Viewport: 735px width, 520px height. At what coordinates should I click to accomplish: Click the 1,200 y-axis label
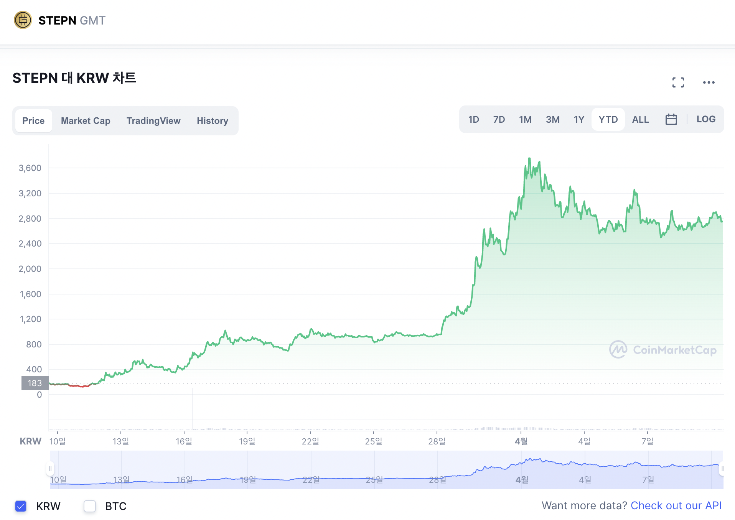(30, 319)
